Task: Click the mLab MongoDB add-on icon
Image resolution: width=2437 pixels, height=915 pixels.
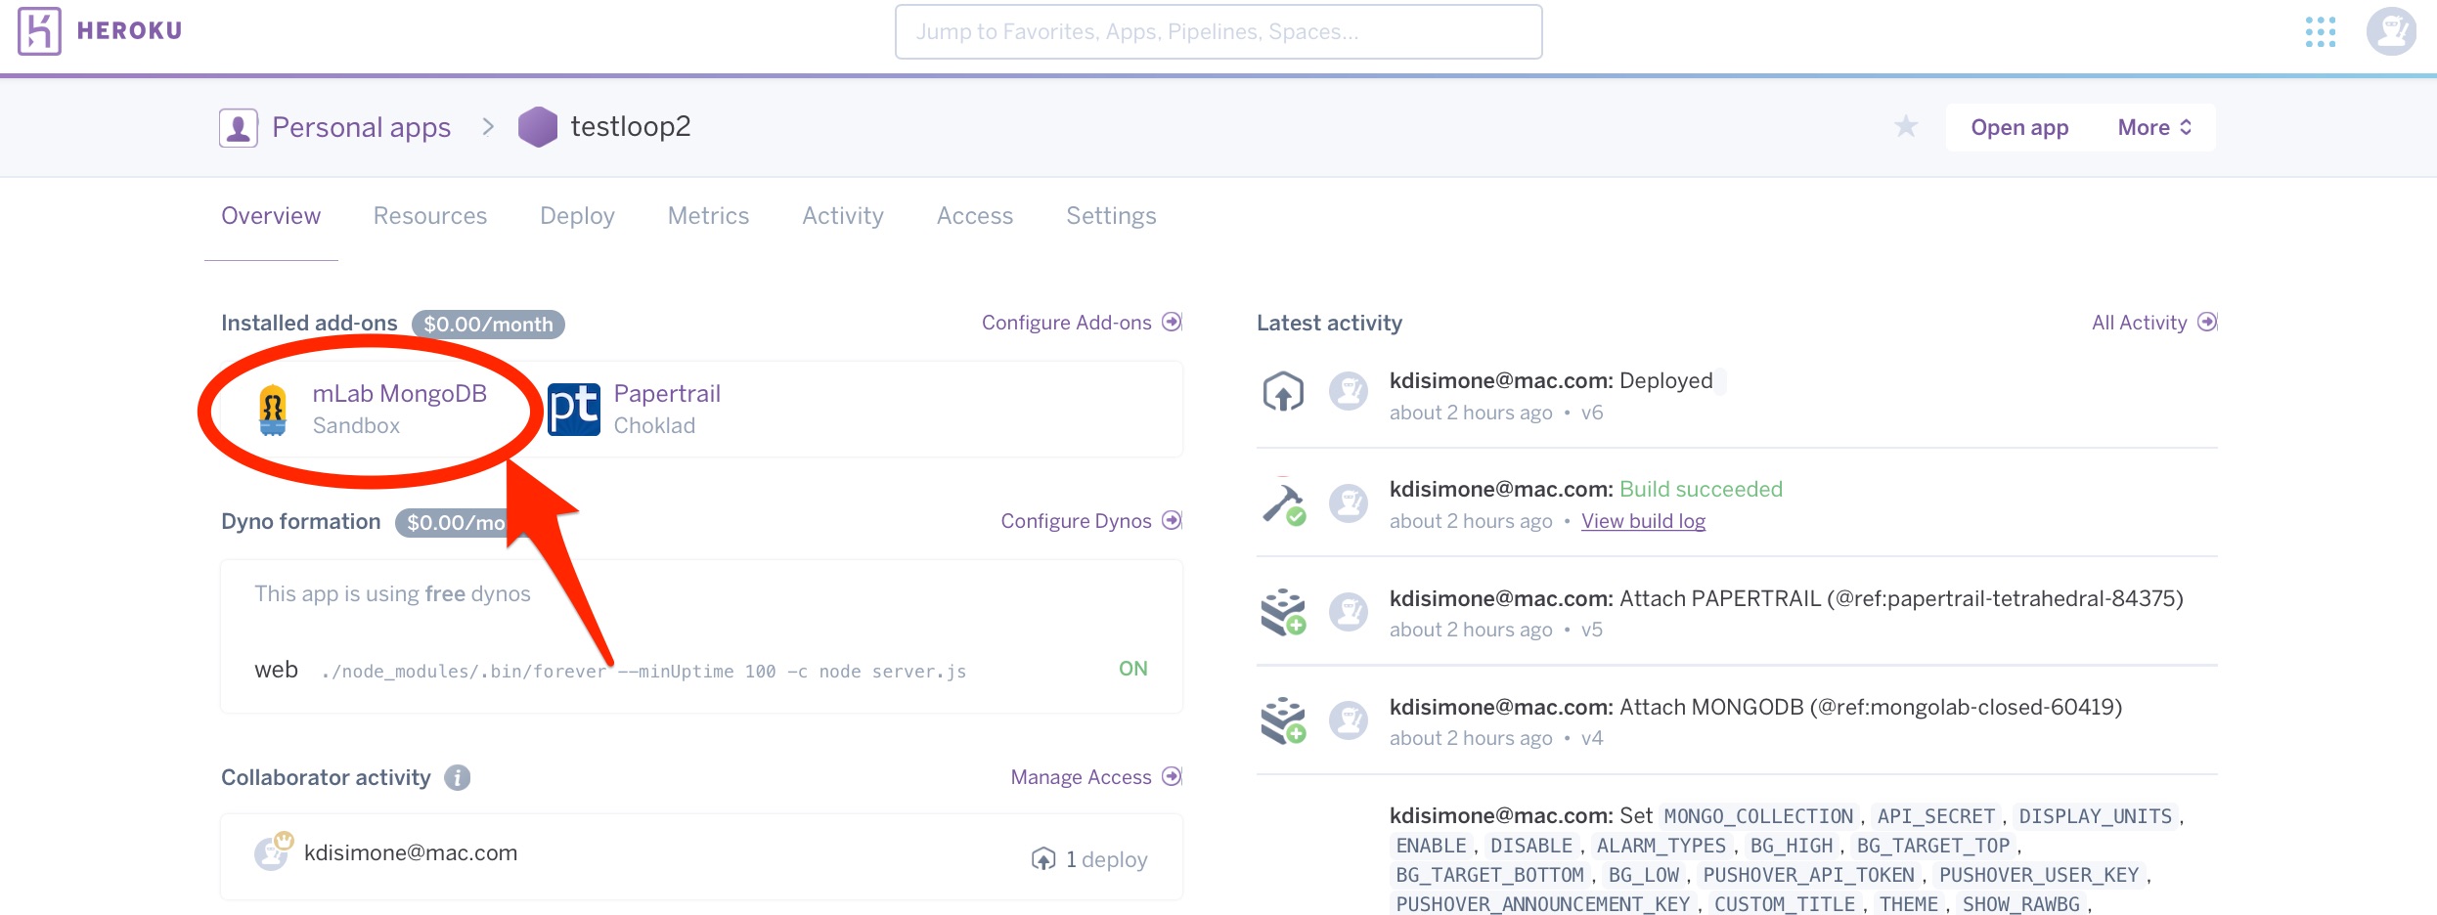Action: point(273,410)
